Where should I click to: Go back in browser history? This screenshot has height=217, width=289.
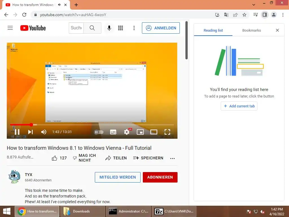tap(6, 15)
